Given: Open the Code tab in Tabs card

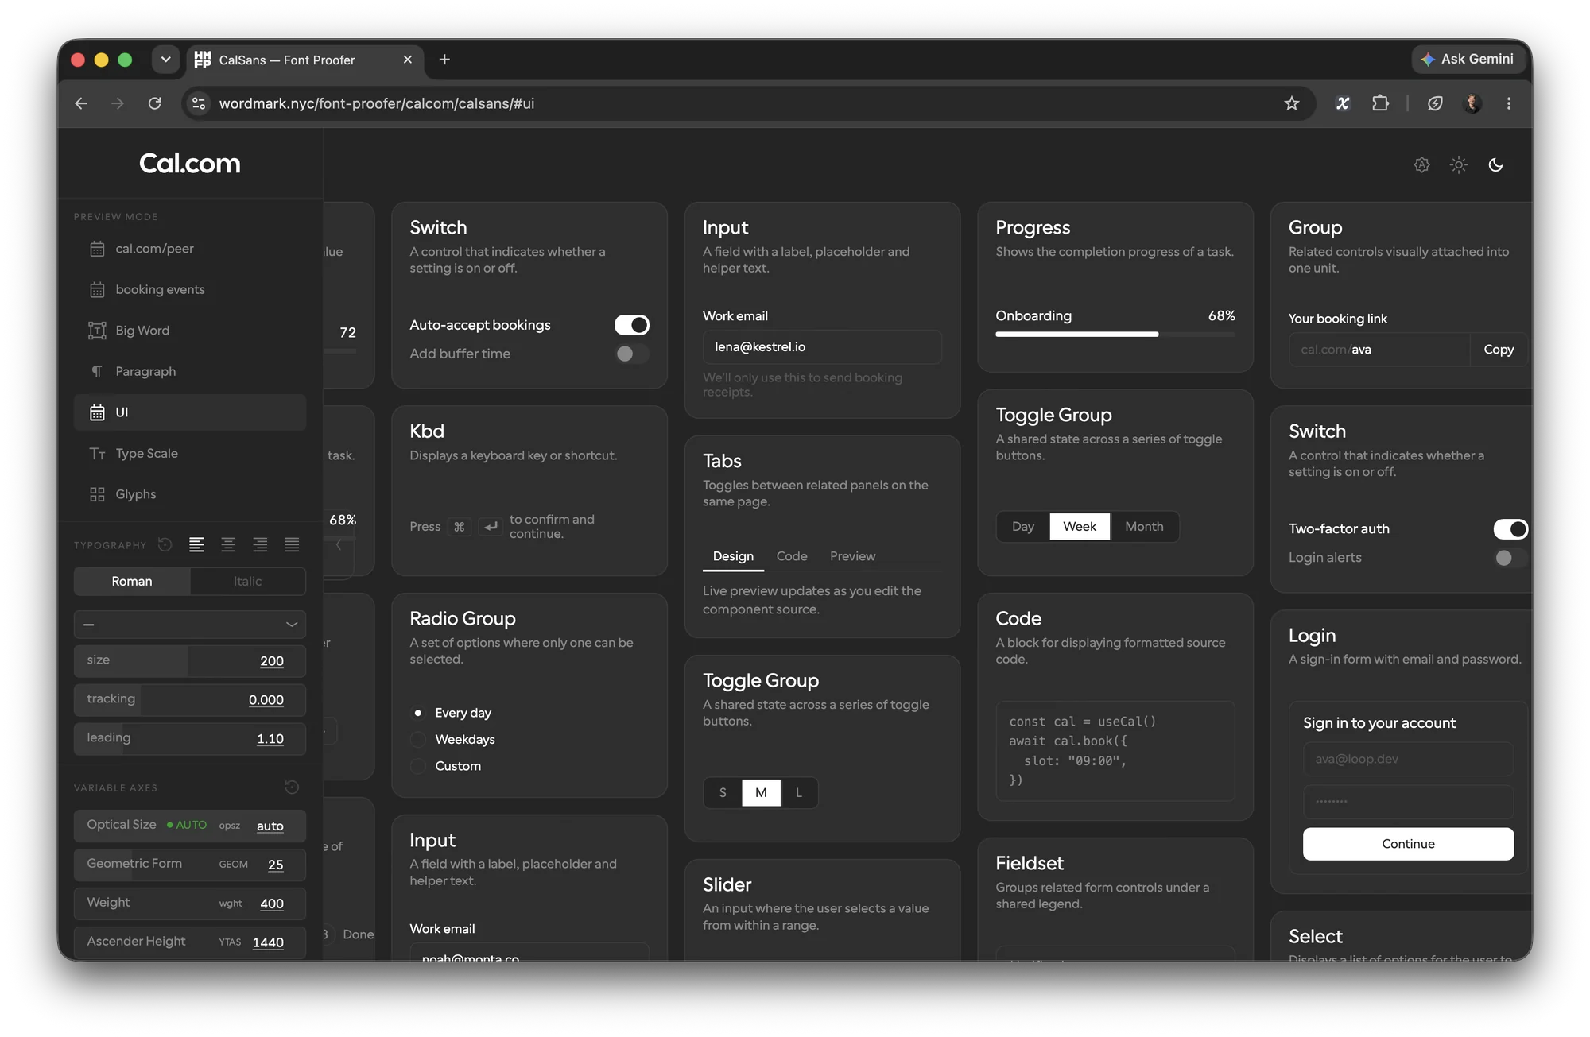Looking at the screenshot, I should (792, 556).
